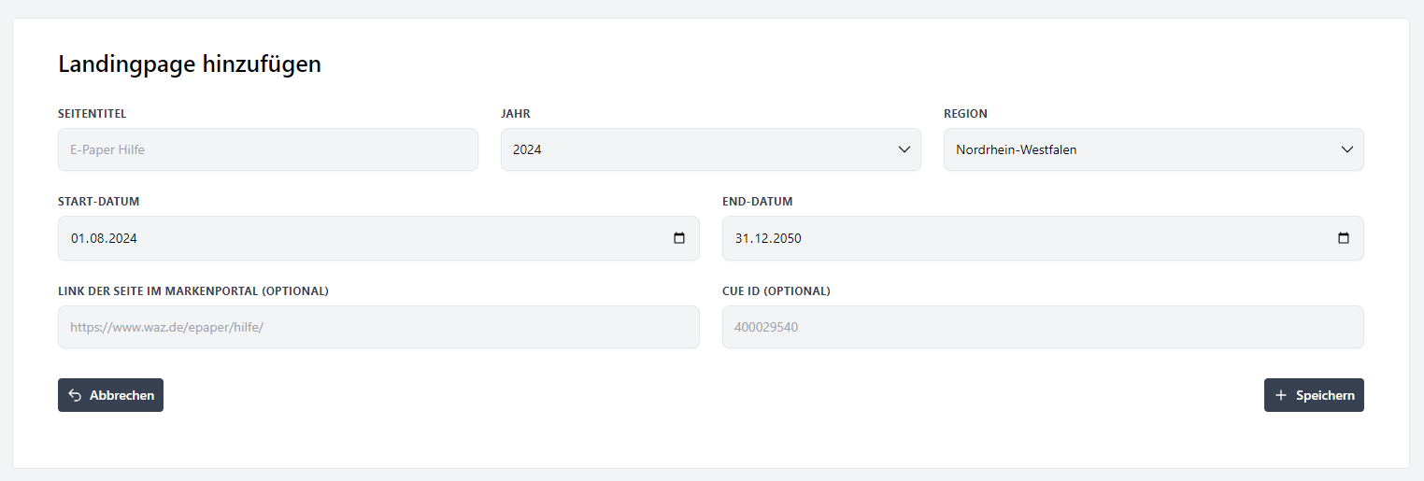
Task: Click the return arrow icon on Abbrechen
Action: click(x=76, y=395)
